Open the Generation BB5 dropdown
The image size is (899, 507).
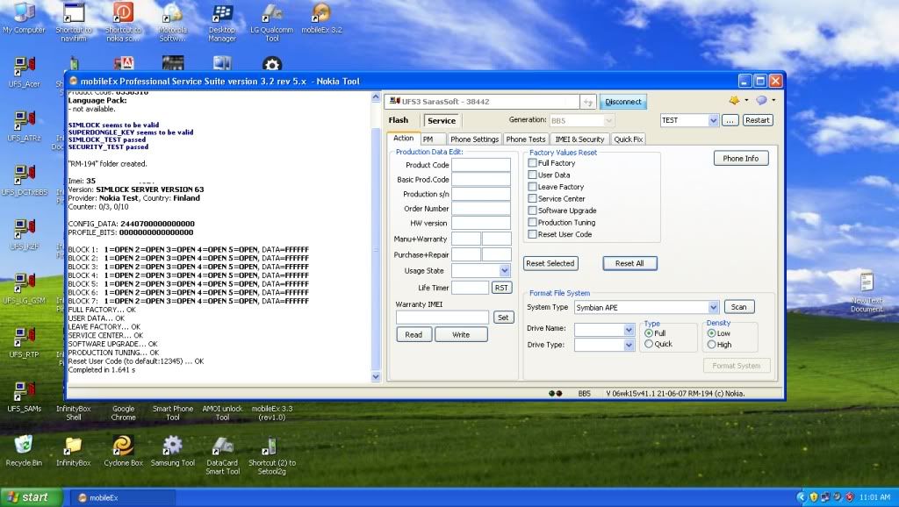pos(609,120)
